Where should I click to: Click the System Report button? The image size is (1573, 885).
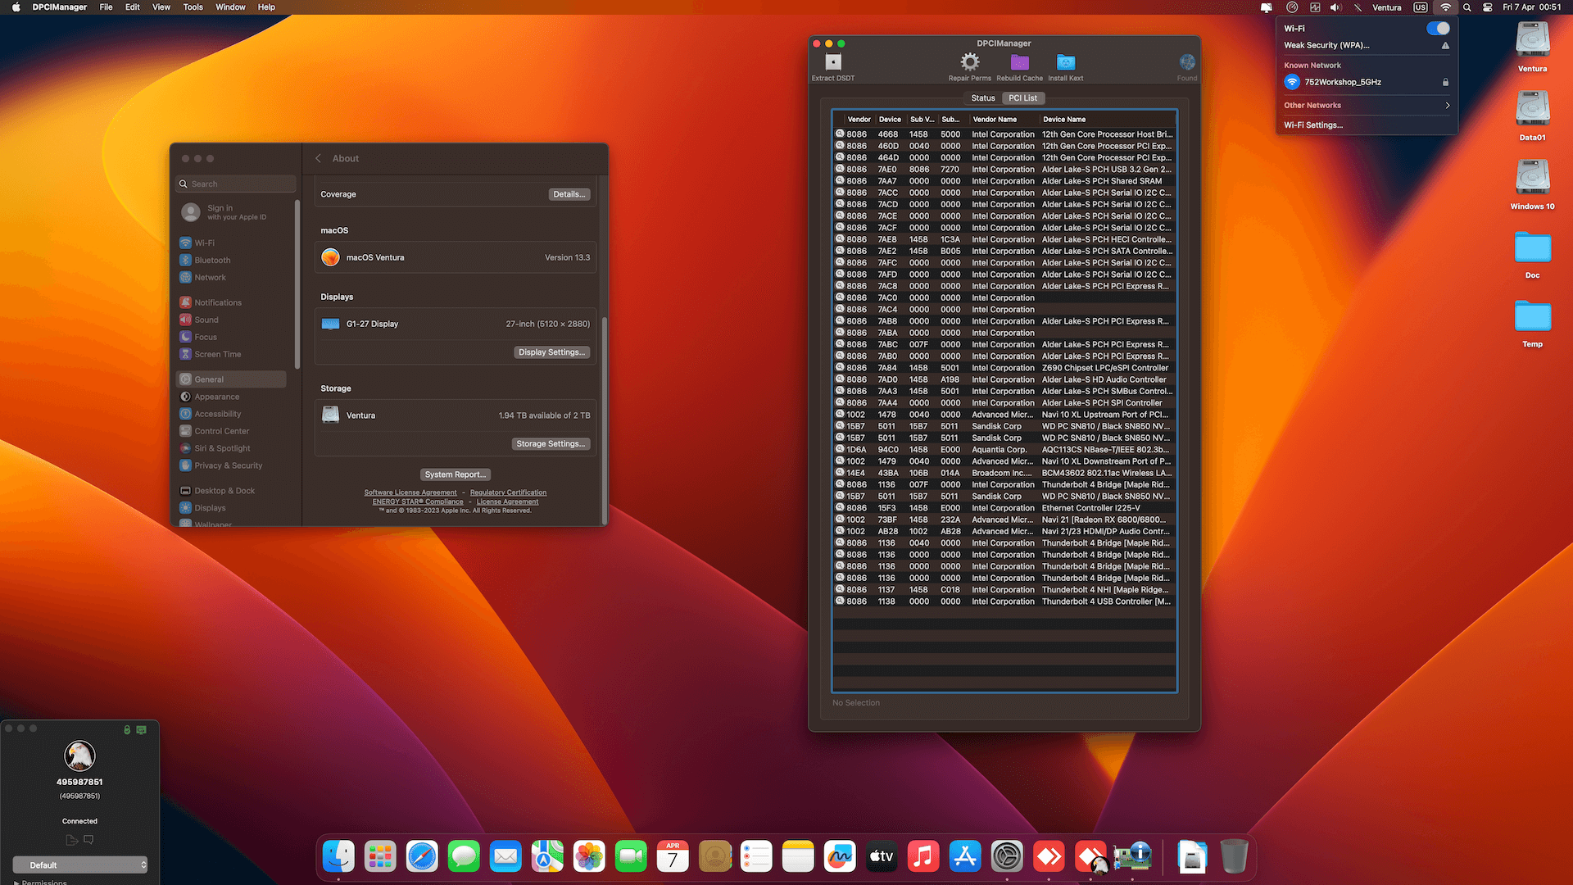(455, 474)
